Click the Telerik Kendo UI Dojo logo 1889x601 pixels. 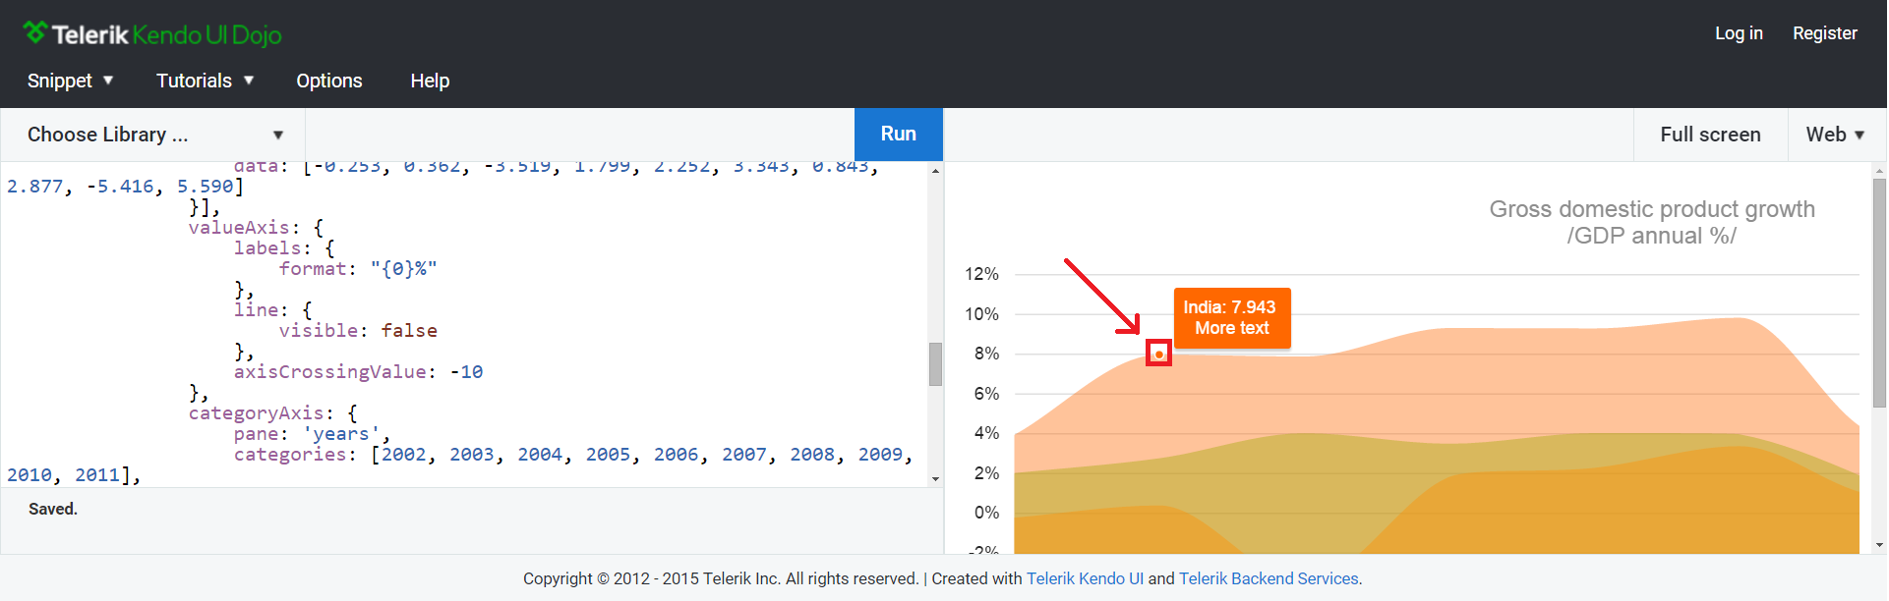pyautogui.click(x=152, y=34)
